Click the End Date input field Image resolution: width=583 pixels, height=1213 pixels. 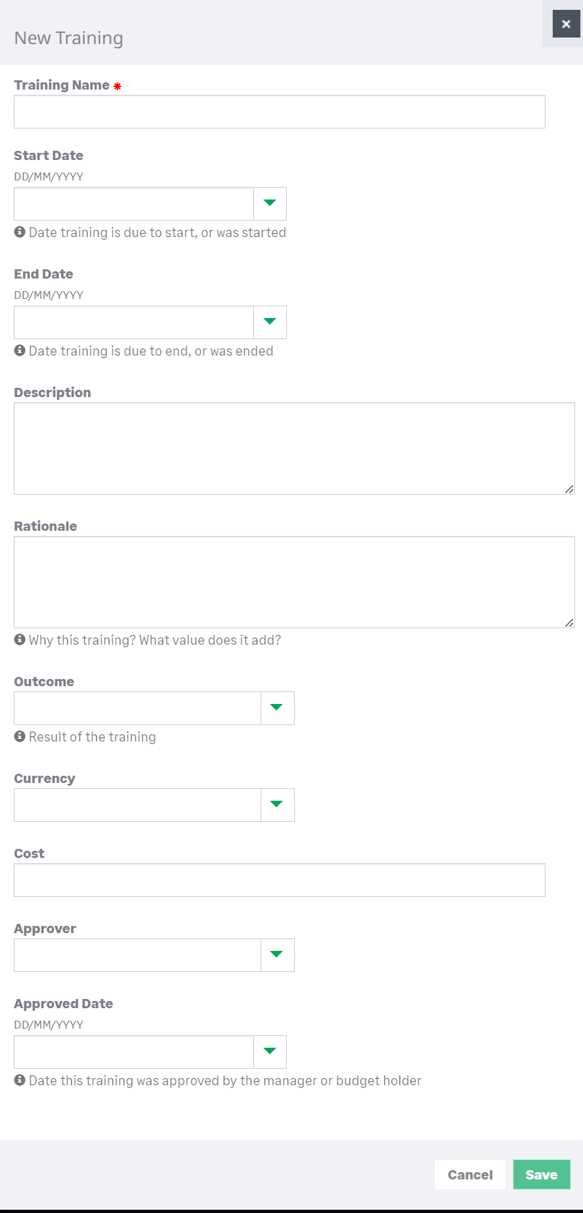[x=134, y=322]
